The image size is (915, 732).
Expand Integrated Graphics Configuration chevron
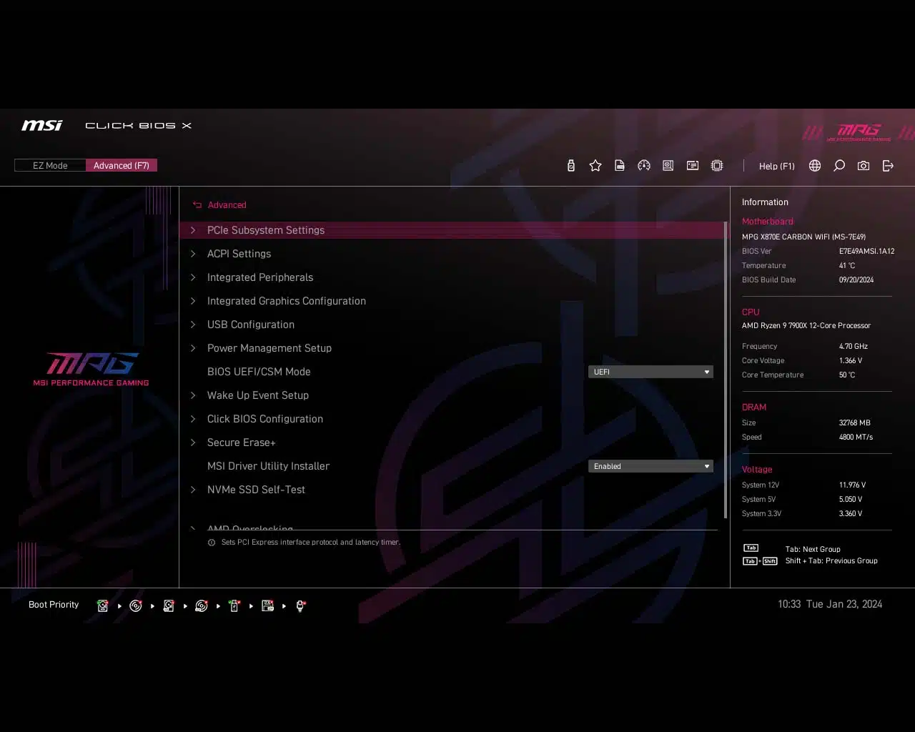(x=193, y=301)
